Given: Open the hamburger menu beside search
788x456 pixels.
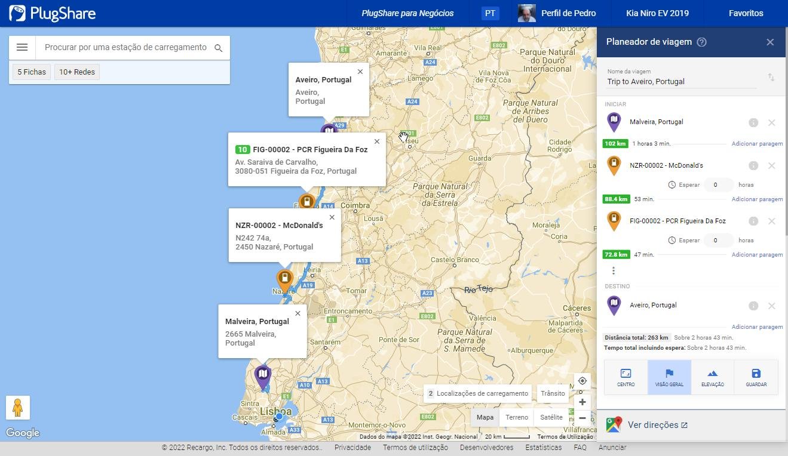Looking at the screenshot, I should click(x=22, y=48).
